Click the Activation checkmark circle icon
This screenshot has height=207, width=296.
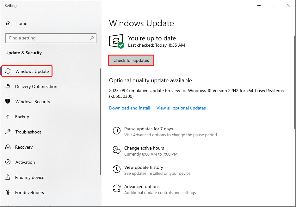(x=8, y=162)
